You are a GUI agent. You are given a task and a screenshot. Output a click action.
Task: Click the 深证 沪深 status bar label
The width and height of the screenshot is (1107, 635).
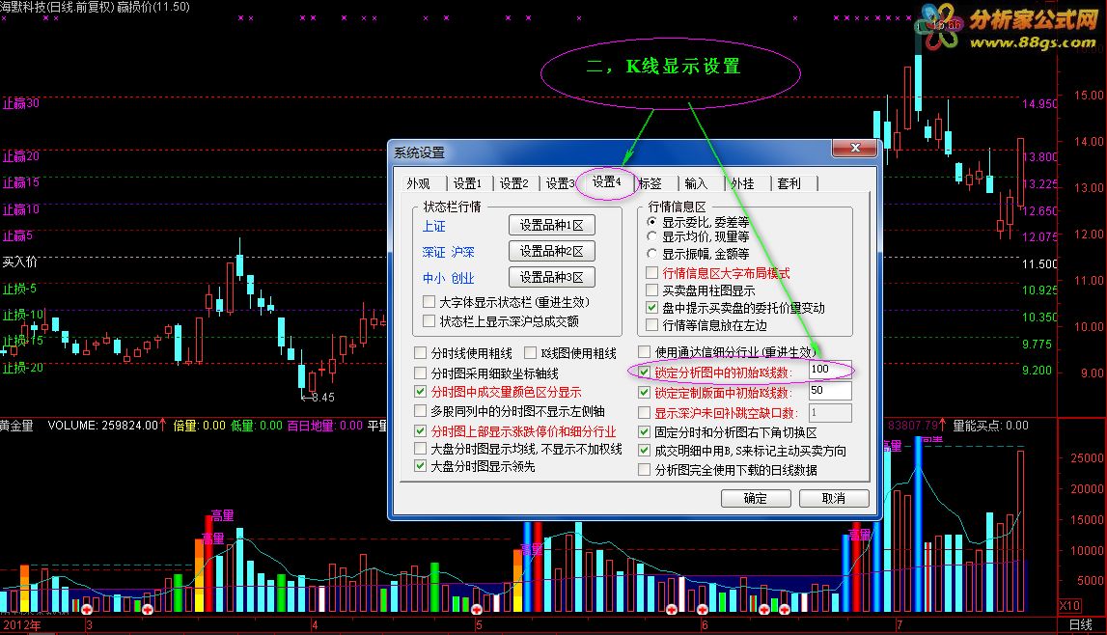449,252
